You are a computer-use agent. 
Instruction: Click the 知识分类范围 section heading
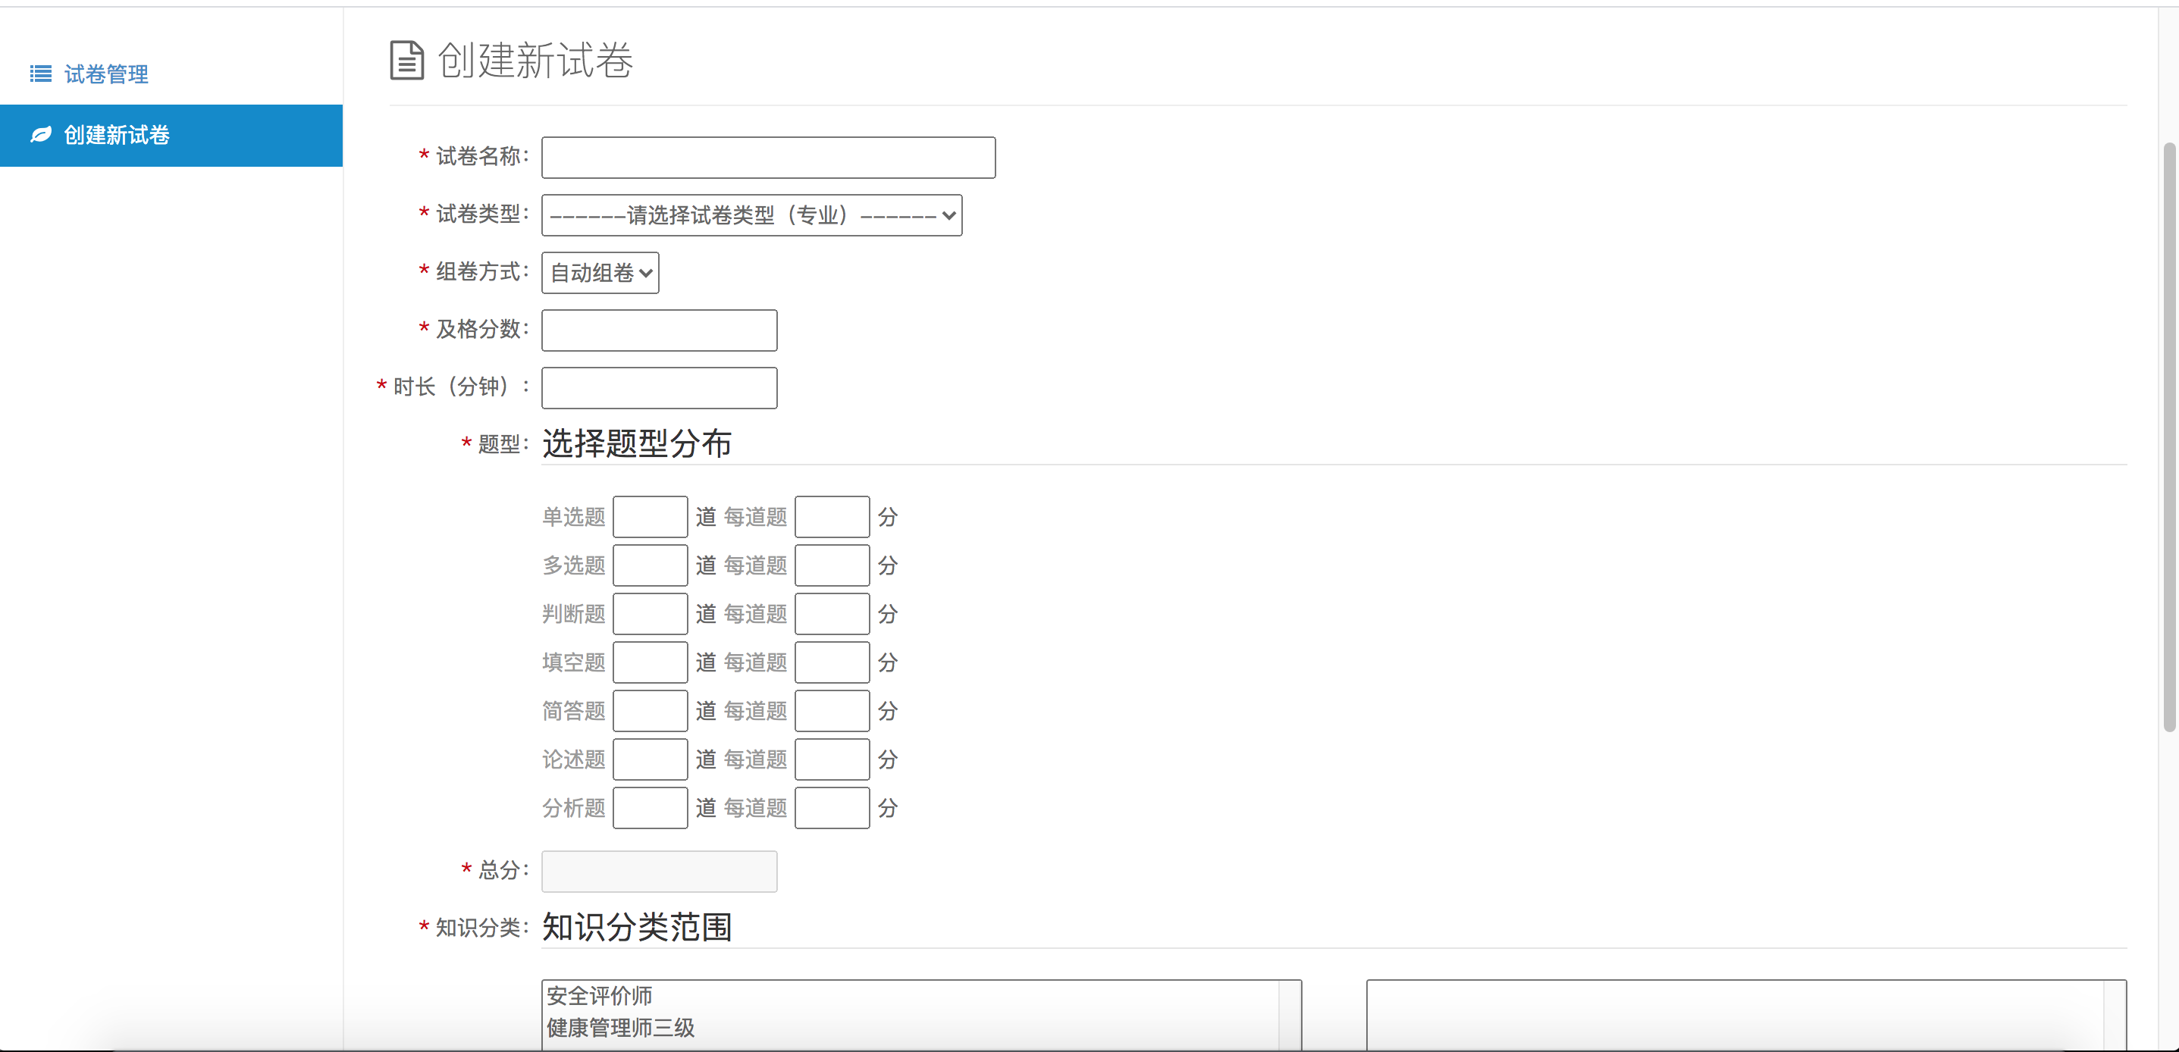pos(636,927)
